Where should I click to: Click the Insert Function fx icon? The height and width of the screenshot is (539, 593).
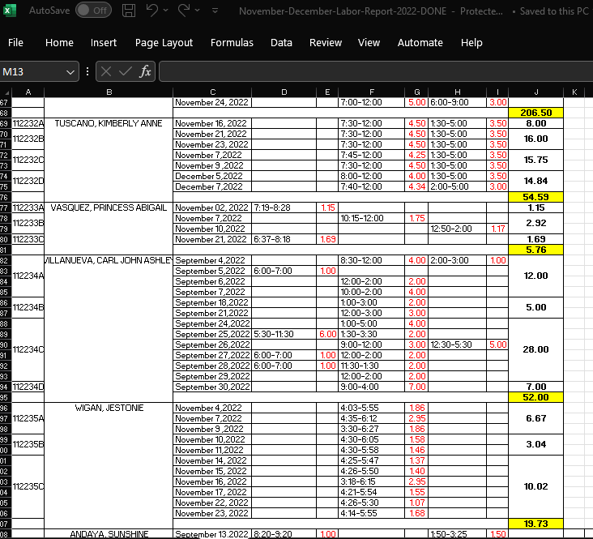(x=145, y=71)
